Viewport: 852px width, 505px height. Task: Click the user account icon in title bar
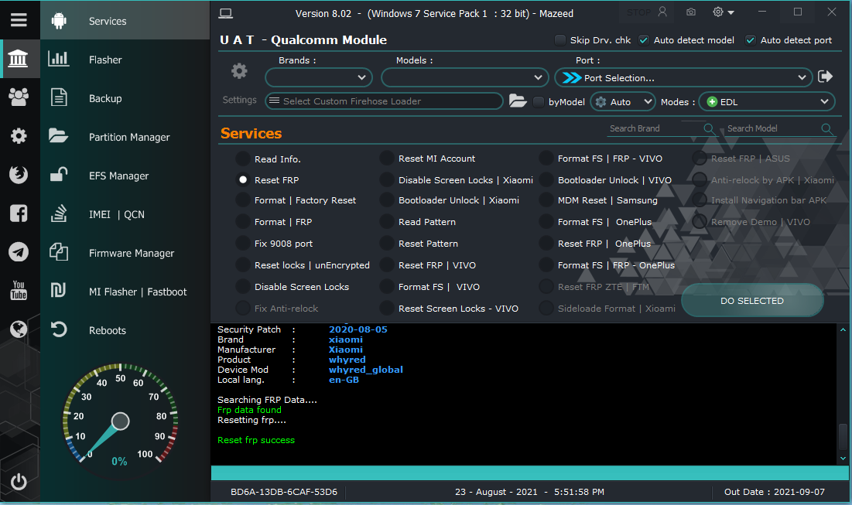click(662, 12)
